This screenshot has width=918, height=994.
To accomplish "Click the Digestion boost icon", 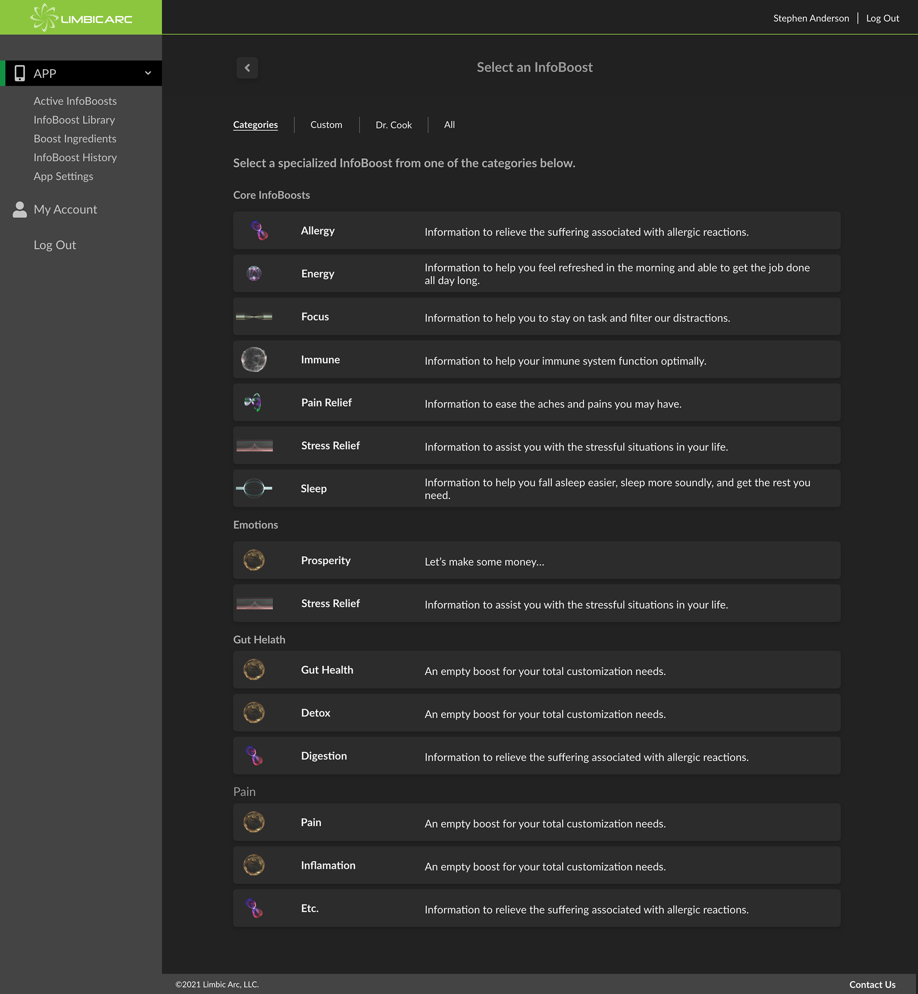I will click(254, 756).
